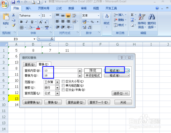171x133 pixels.
Task: Check the 区分大小写 checkbox
Action: [63, 81]
